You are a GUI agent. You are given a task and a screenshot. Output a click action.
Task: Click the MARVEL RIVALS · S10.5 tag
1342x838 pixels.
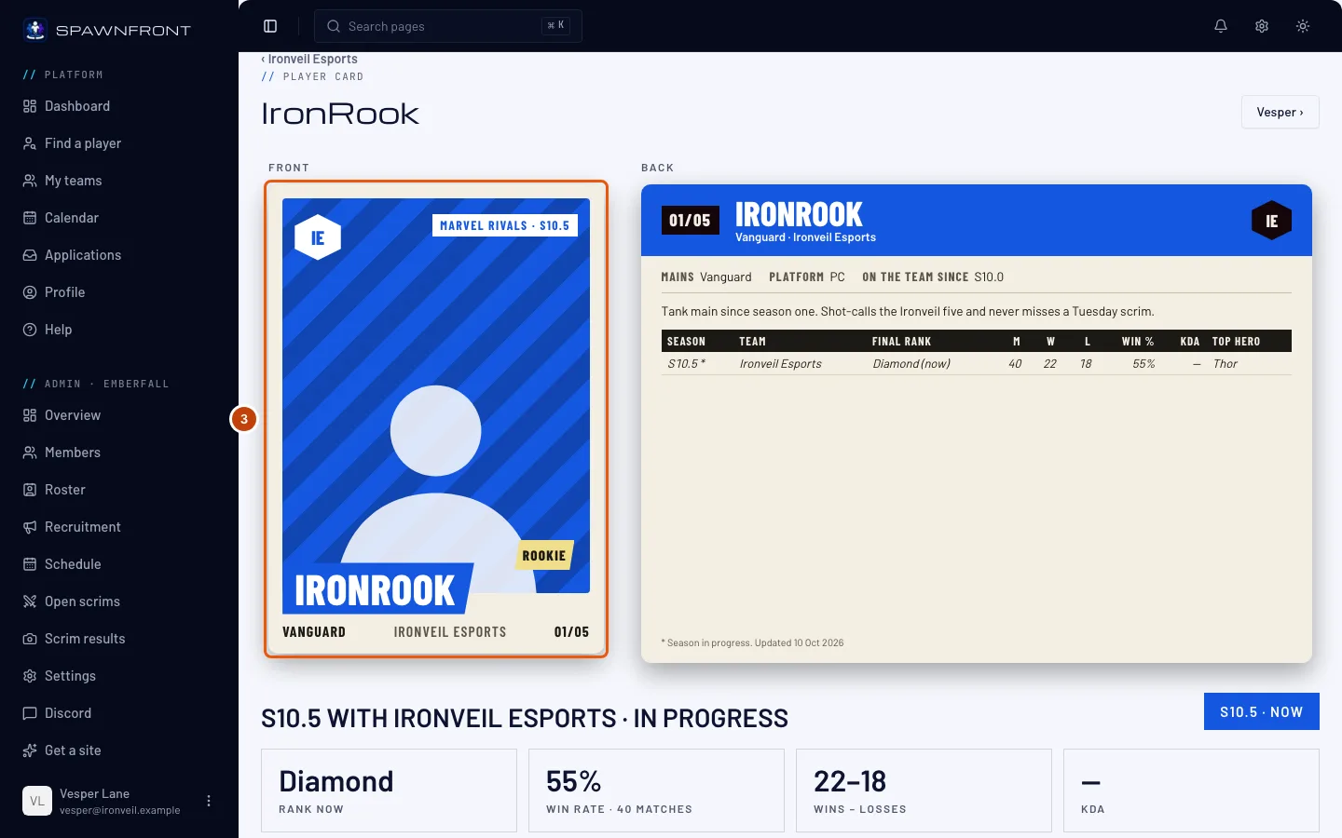click(504, 225)
